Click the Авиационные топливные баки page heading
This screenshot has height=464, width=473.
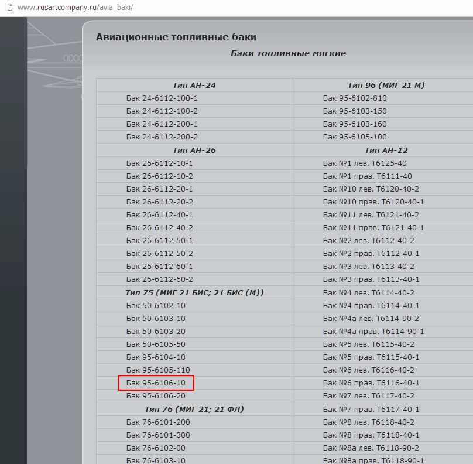[x=176, y=37]
